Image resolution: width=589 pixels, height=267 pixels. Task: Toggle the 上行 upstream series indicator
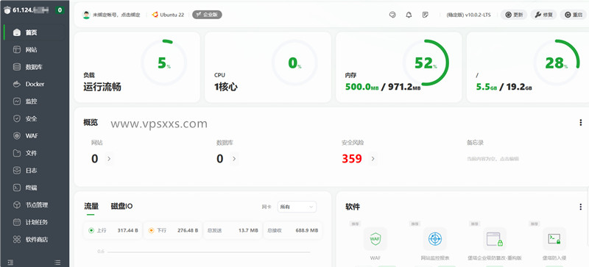91,230
